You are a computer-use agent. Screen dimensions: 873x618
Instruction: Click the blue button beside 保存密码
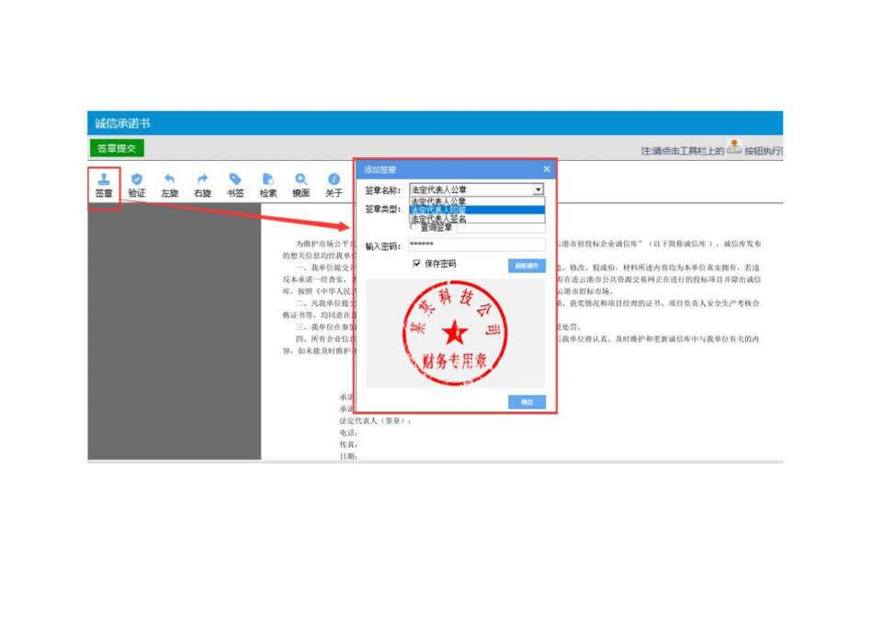(527, 266)
